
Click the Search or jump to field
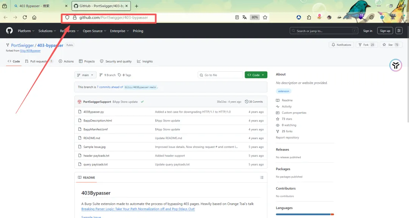pos(324,31)
